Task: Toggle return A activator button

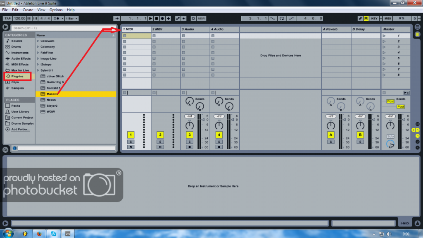Action: coord(331,135)
